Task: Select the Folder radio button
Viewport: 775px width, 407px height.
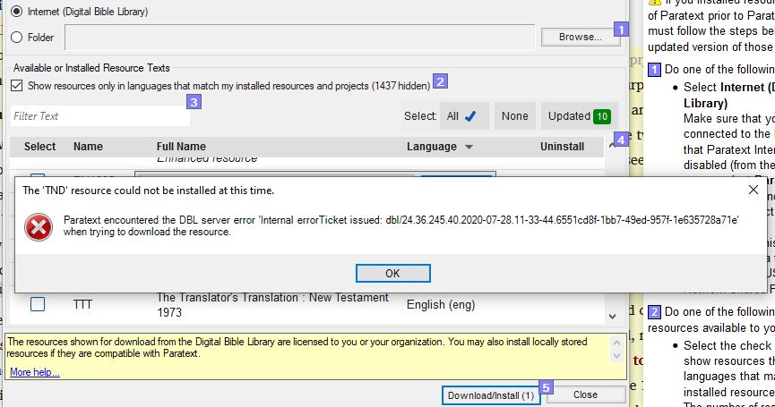Action: (17, 37)
